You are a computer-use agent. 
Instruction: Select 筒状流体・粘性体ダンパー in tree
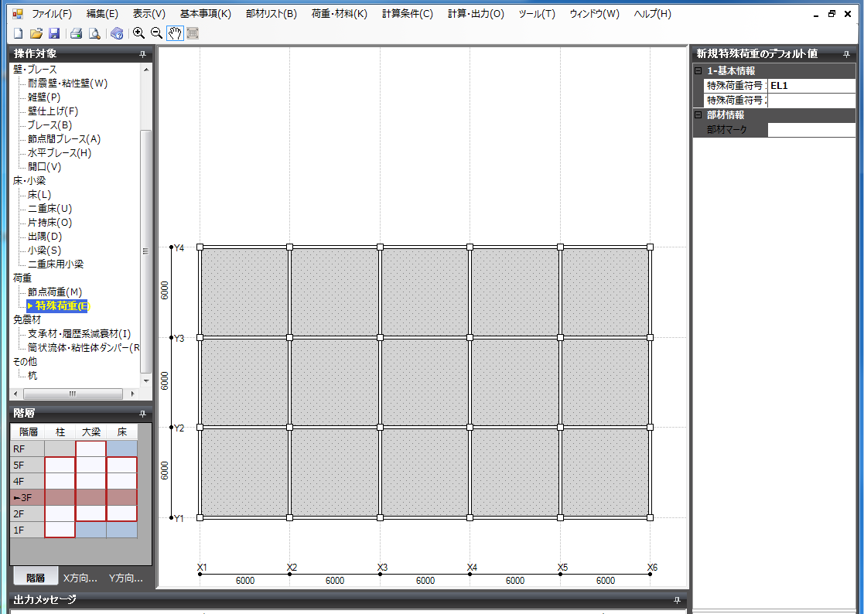(84, 347)
